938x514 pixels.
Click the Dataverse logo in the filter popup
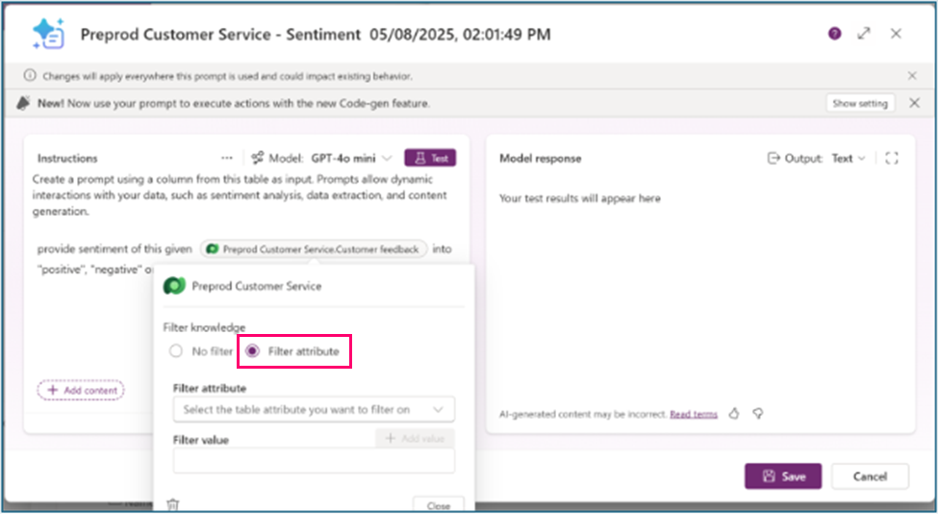point(174,286)
